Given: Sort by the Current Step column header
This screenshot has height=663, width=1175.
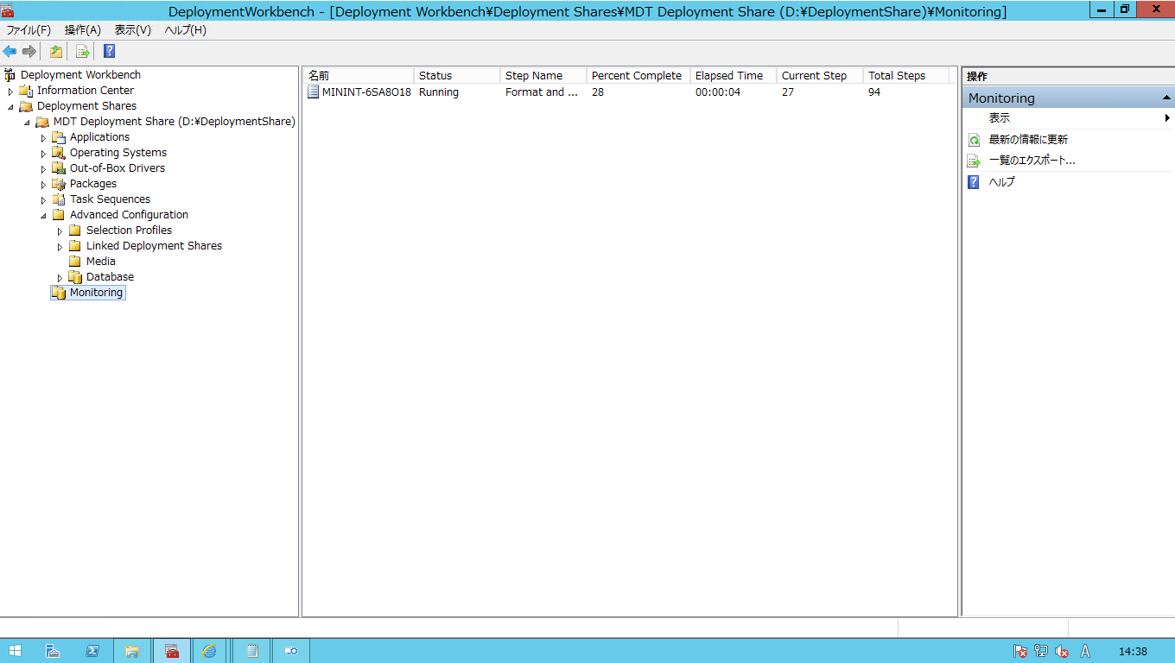Looking at the screenshot, I should 820,76.
